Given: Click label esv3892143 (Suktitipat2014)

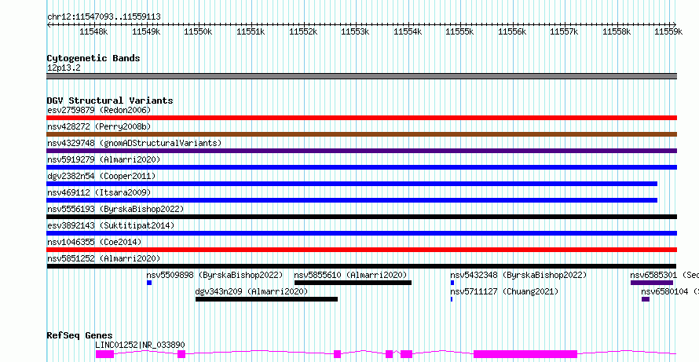Looking at the screenshot, I should coord(111,225).
